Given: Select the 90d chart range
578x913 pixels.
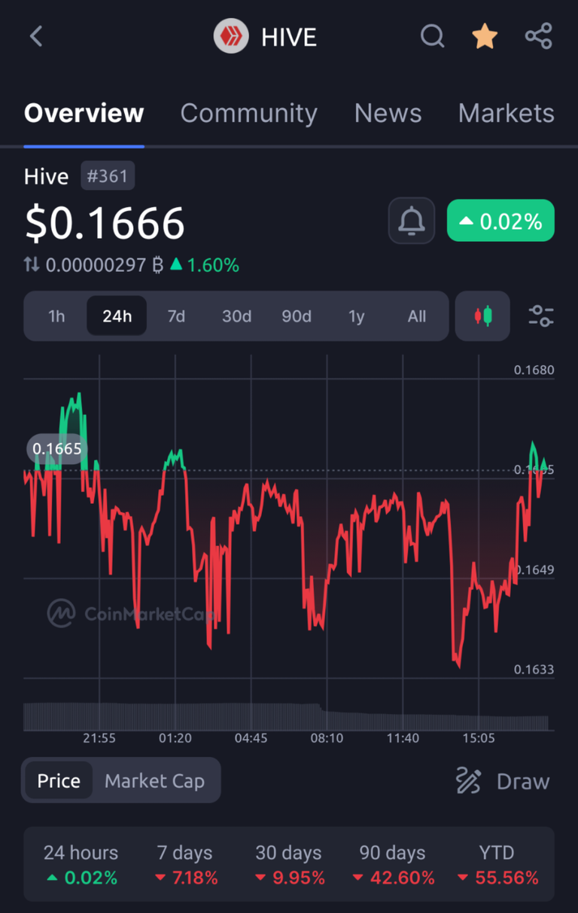Looking at the screenshot, I should [297, 316].
